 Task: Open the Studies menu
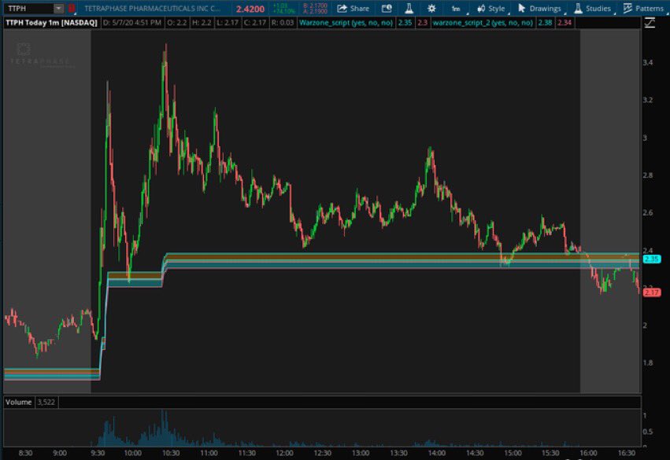click(x=593, y=9)
